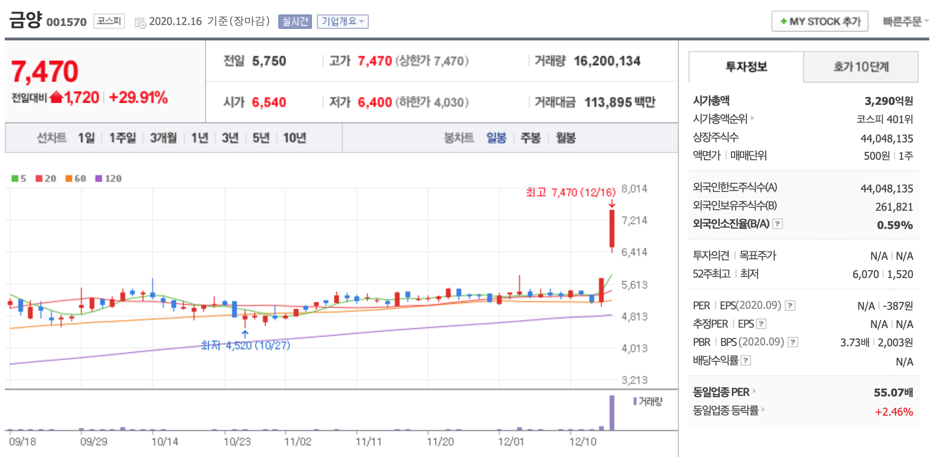The height and width of the screenshot is (457, 936).
Task: Click the 실시간 button
Action: [x=295, y=22]
